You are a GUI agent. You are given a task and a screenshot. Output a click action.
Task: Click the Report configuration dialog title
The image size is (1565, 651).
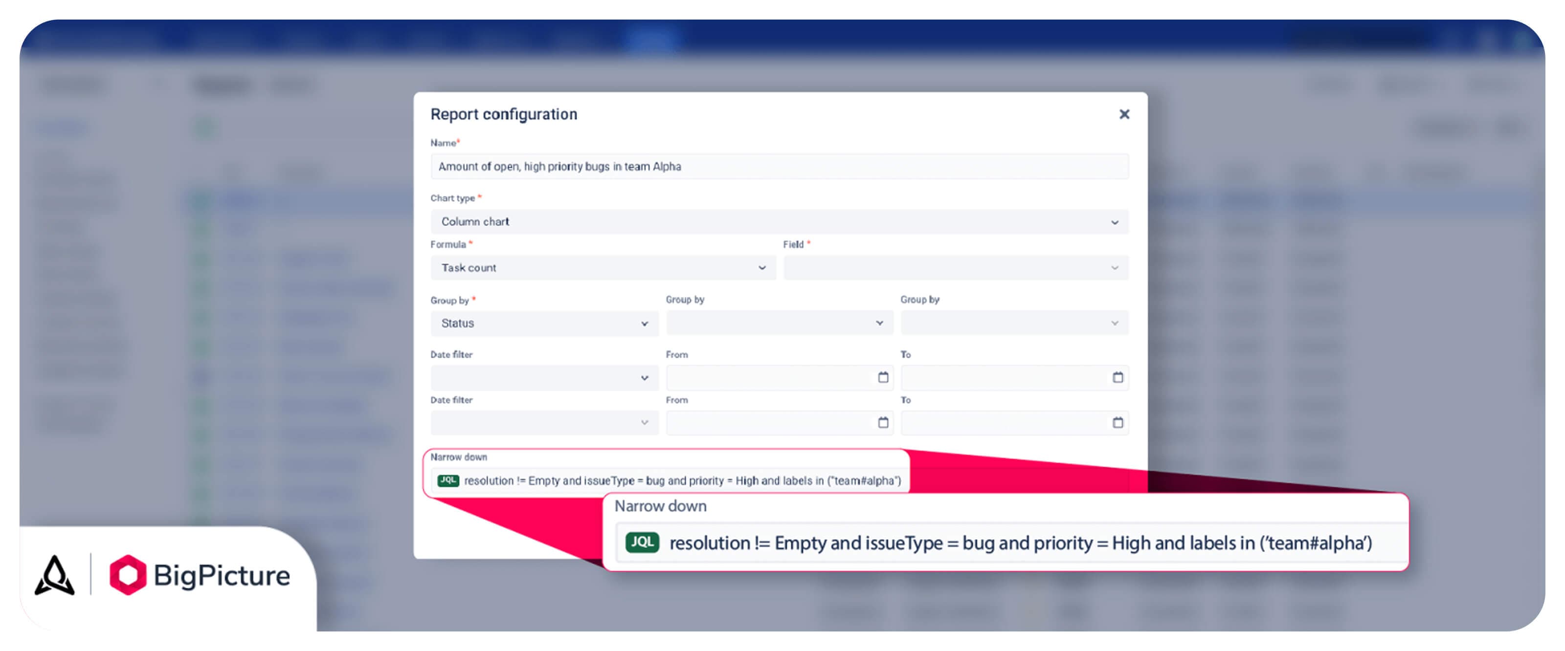[x=504, y=114]
